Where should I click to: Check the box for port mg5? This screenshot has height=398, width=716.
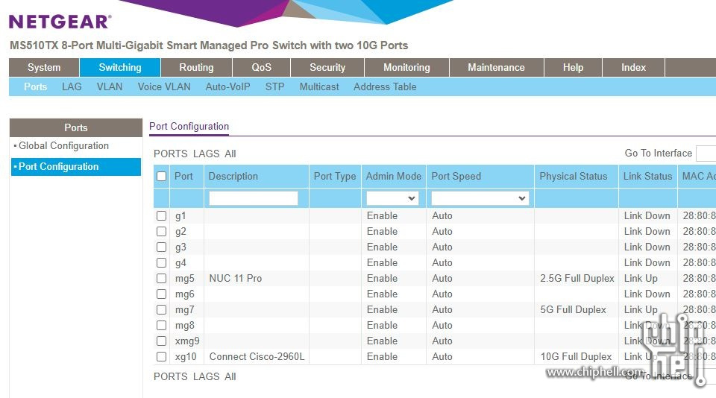coord(162,279)
